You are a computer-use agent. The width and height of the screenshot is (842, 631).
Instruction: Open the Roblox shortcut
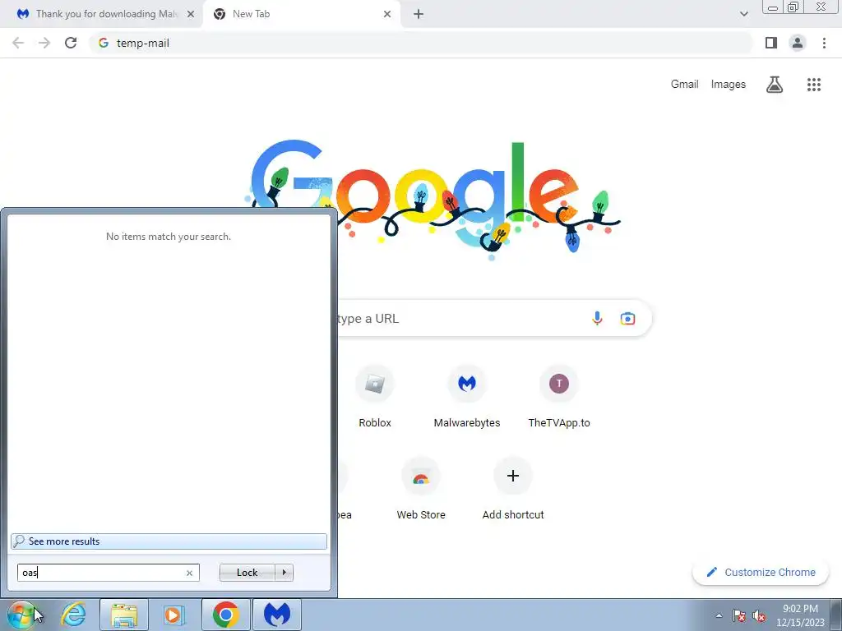[x=375, y=397]
